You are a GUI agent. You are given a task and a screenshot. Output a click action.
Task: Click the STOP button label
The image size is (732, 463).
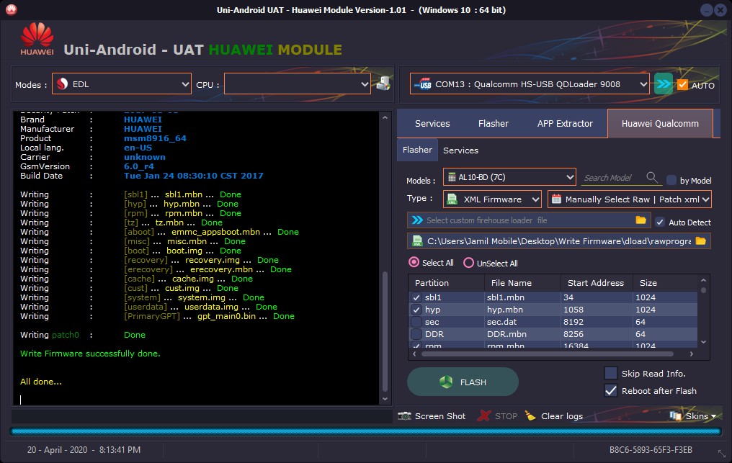point(506,416)
